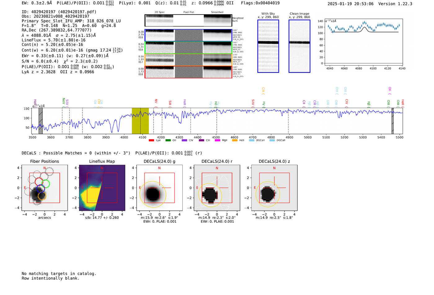Open the Lineflux Map panel

coord(102,188)
